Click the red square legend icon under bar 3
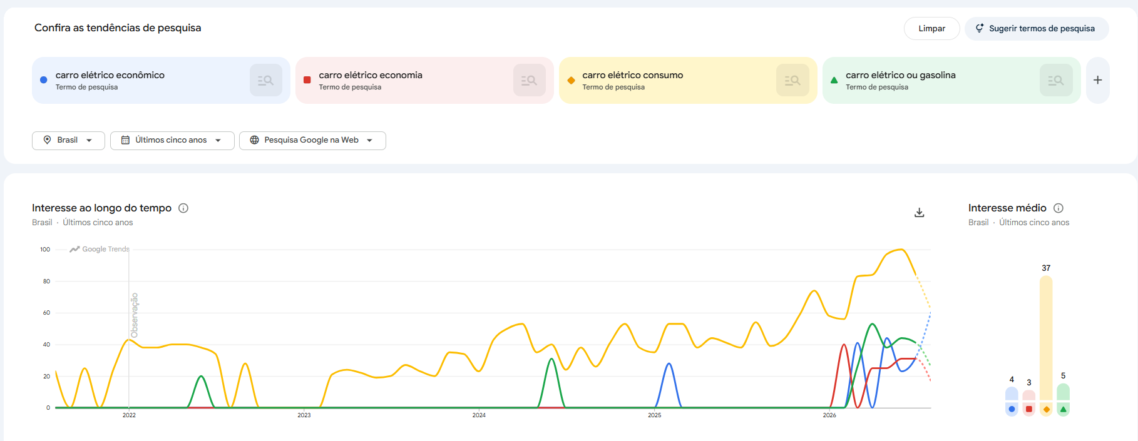Viewport: 1138px width, 441px height. 1028,409
